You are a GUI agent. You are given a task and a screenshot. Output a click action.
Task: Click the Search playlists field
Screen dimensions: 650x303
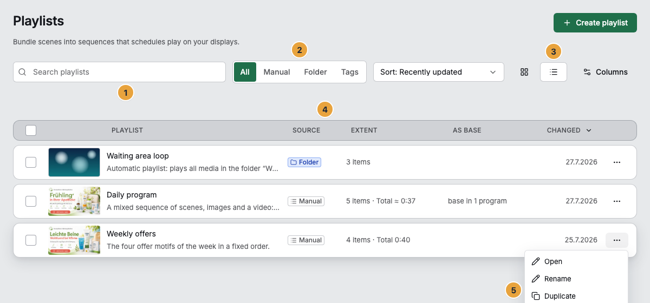(120, 72)
